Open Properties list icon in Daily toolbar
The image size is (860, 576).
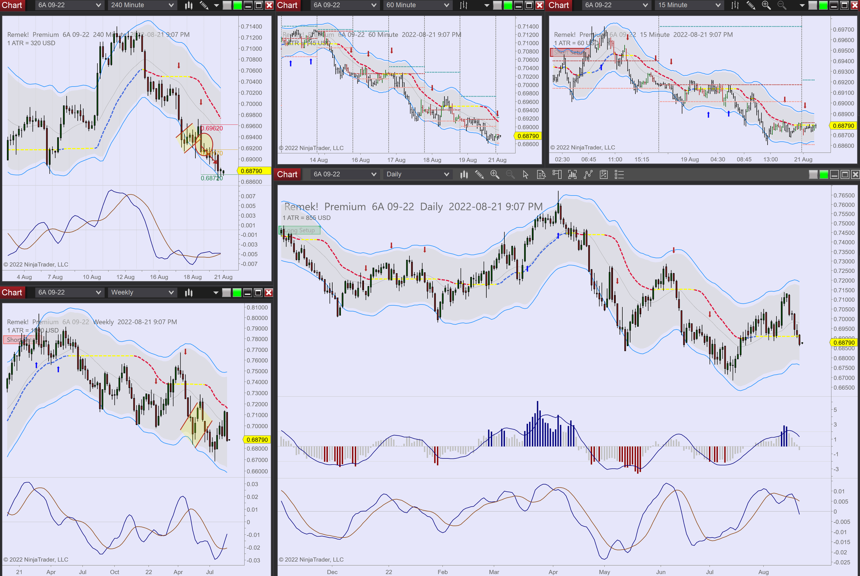619,175
